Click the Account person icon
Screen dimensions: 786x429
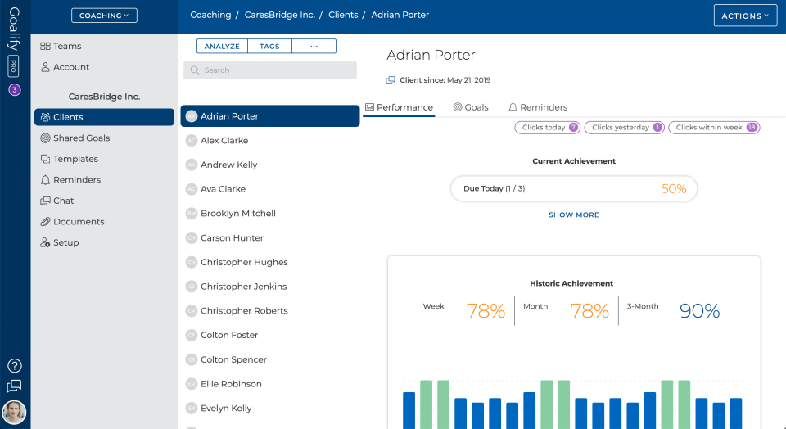point(45,67)
